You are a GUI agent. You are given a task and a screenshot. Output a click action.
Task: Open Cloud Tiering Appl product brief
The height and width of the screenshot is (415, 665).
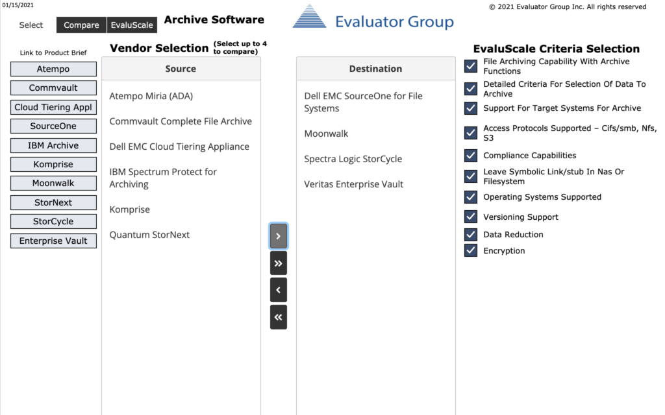[x=53, y=107]
